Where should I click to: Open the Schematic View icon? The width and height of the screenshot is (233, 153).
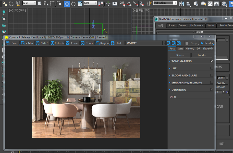216,4
